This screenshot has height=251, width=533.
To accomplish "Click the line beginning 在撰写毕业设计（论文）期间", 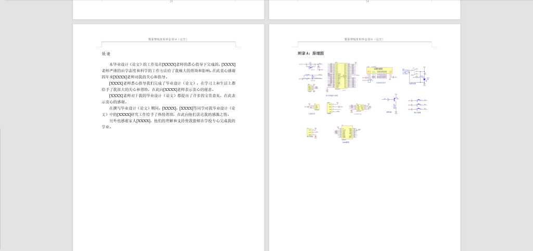I will pos(172,108).
